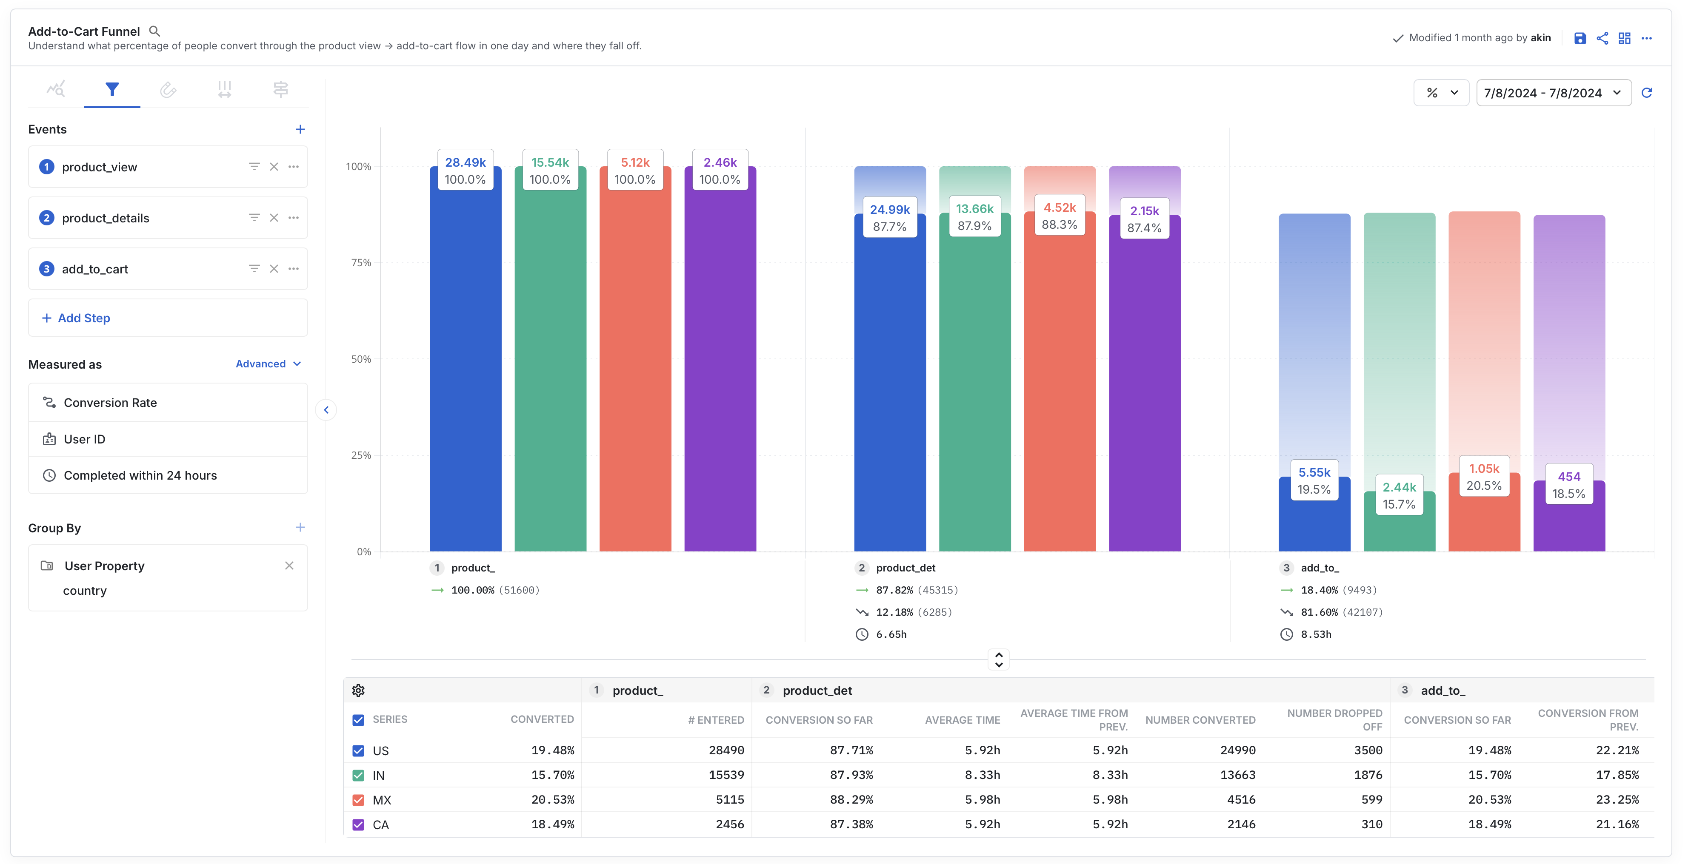Open the 7/8/2024 date range picker
The height and width of the screenshot is (864, 1691).
pyautogui.click(x=1553, y=93)
